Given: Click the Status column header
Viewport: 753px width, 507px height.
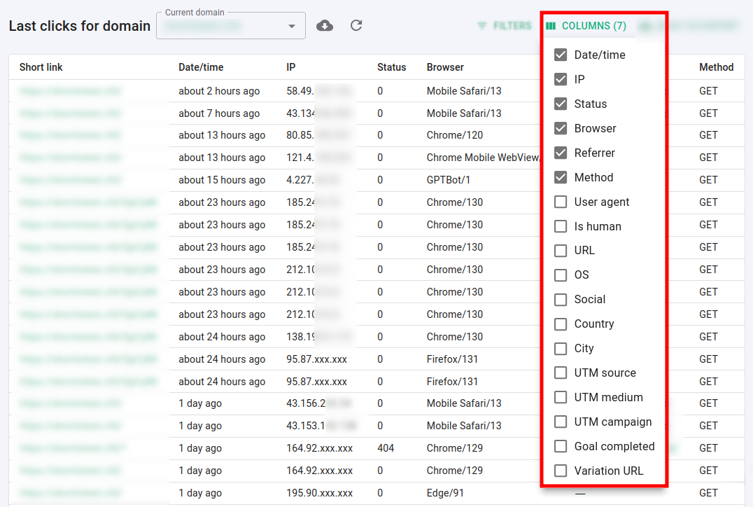Looking at the screenshot, I should 392,67.
